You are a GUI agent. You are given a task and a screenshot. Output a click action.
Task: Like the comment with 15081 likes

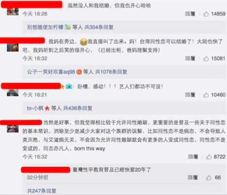coord(206,59)
